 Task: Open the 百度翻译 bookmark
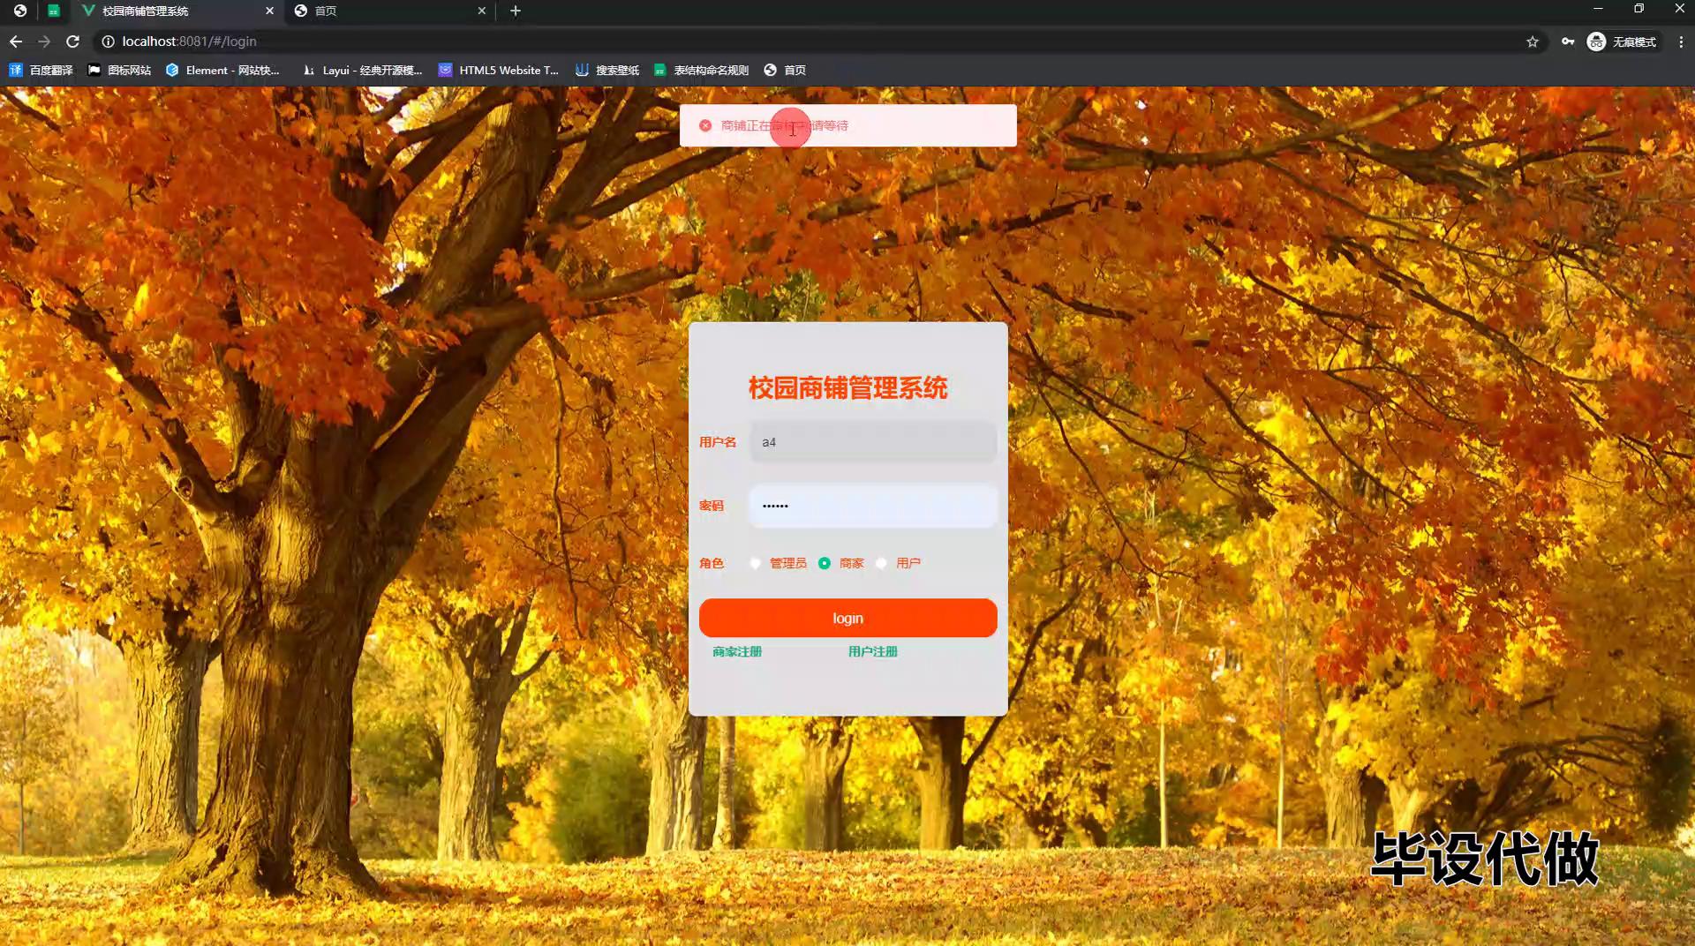[x=41, y=70]
